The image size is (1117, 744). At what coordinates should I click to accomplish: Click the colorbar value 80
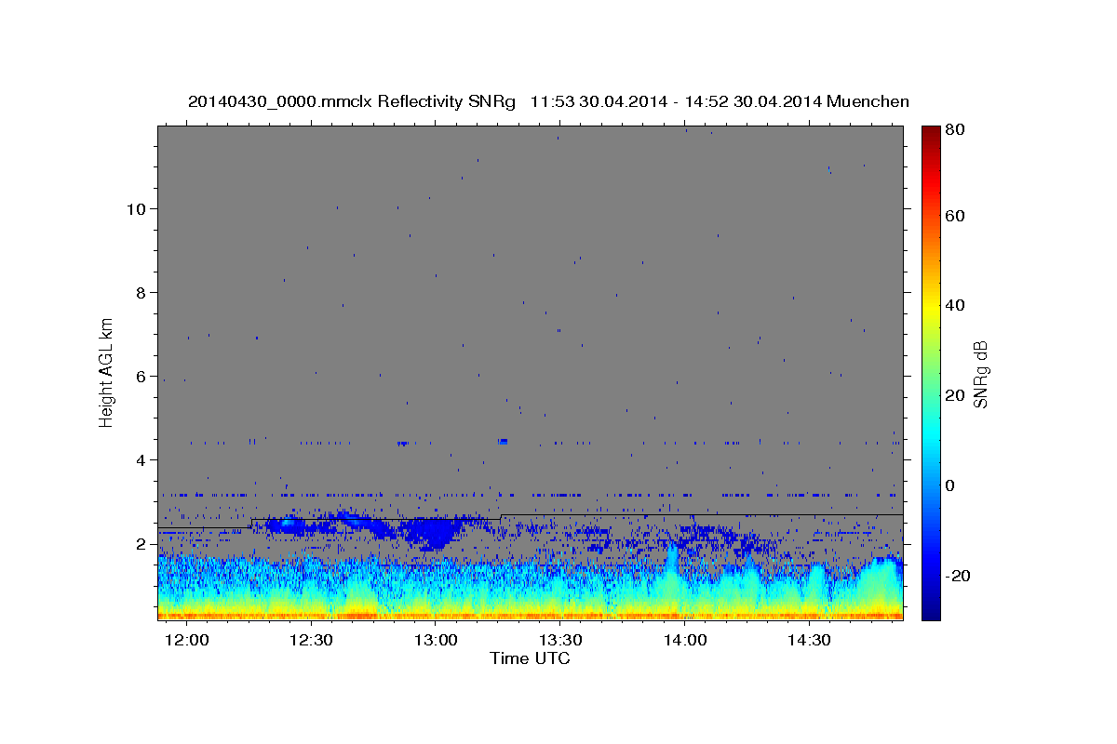(954, 130)
